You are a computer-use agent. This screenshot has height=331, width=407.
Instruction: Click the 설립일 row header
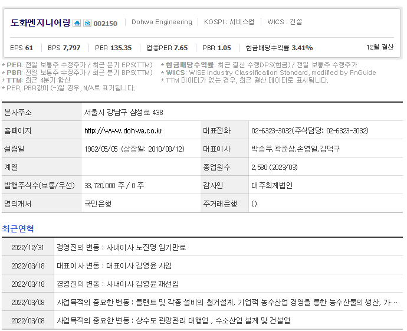pos(41,149)
